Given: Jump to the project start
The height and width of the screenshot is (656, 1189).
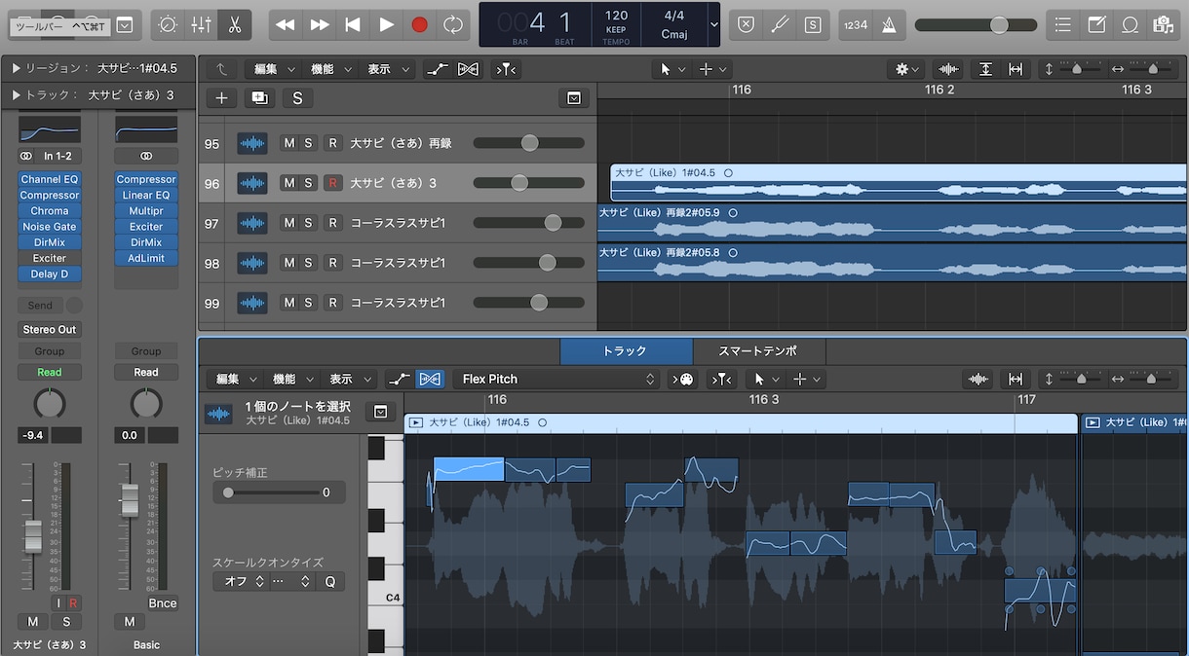Looking at the screenshot, I should point(353,25).
